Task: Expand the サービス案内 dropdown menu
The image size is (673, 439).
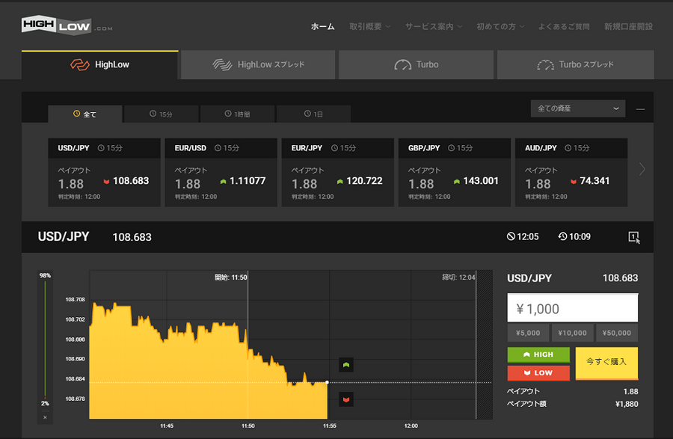Action: (434, 27)
